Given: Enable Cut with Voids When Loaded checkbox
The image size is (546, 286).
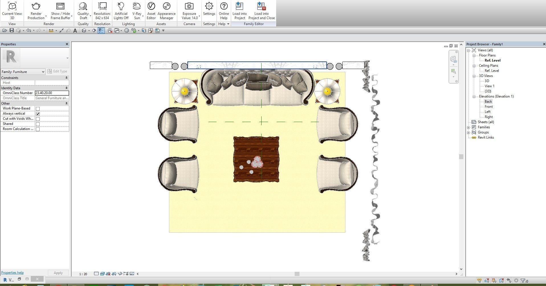Looking at the screenshot, I should (x=38, y=119).
